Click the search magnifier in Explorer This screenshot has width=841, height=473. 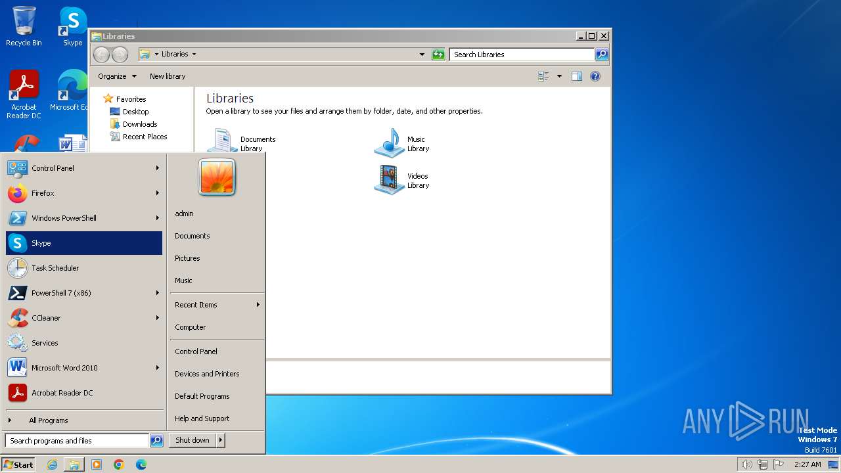pos(602,55)
